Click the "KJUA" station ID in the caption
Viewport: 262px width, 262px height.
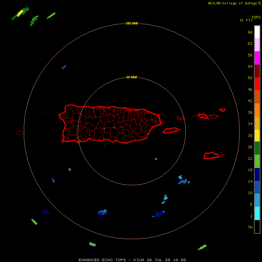click(139, 260)
